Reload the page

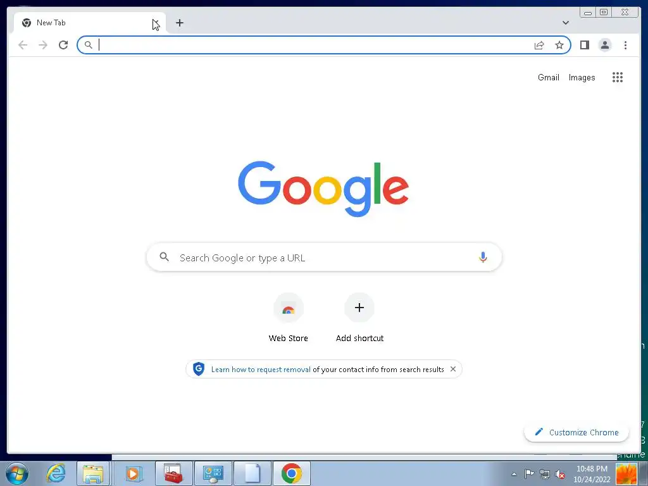63,45
